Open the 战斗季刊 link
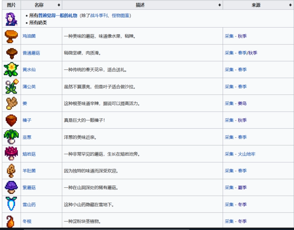Viewport: 294px width, 230px height. pyautogui.click(x=99, y=15)
